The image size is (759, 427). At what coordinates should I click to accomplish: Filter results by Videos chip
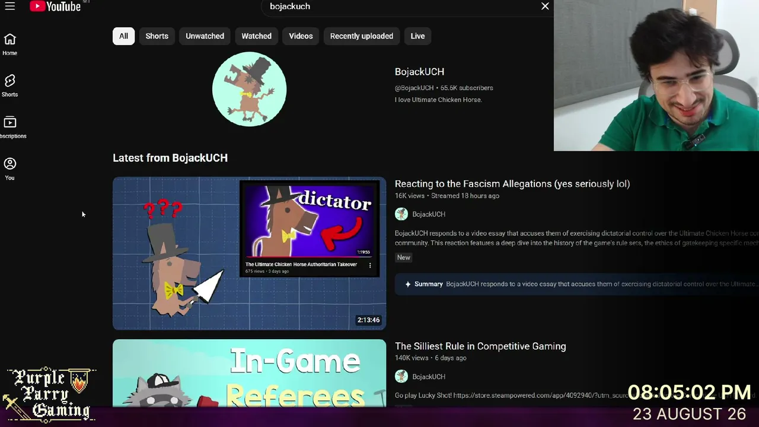pos(301,36)
